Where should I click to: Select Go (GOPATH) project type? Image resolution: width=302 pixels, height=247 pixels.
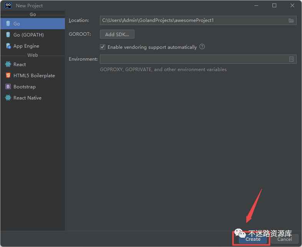(x=33, y=35)
